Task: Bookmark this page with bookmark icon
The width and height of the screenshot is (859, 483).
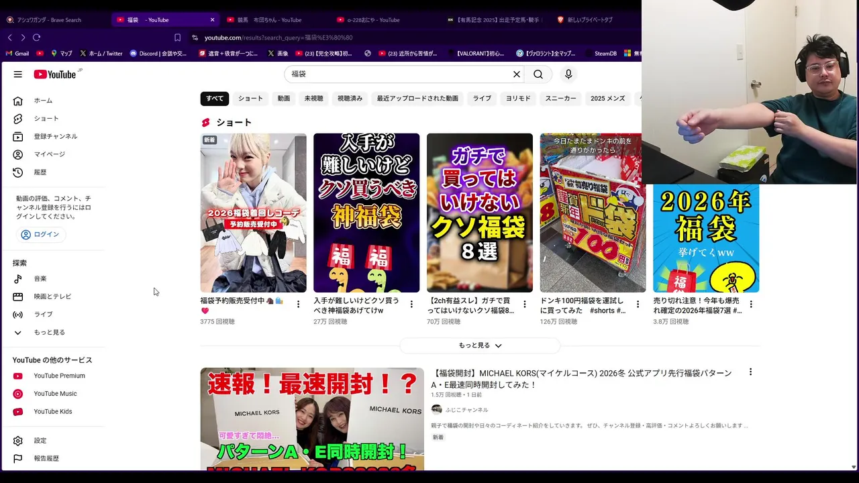Action: click(x=177, y=38)
